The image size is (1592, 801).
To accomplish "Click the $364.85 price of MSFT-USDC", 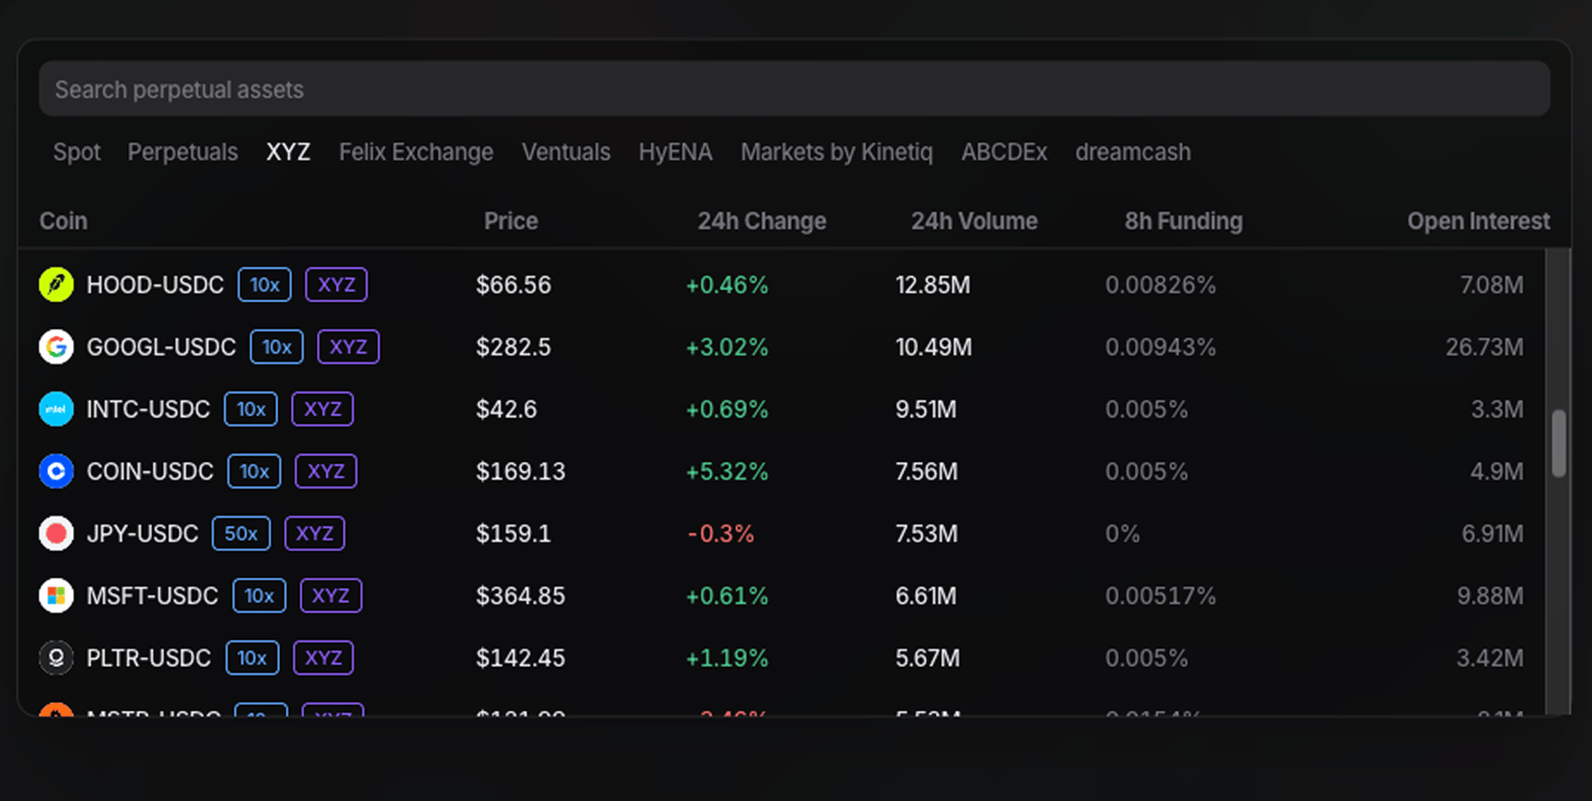I will pos(521,596).
